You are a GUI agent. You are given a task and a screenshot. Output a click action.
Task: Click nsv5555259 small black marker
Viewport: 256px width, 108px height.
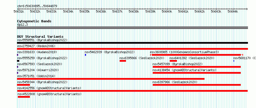point(18,61)
